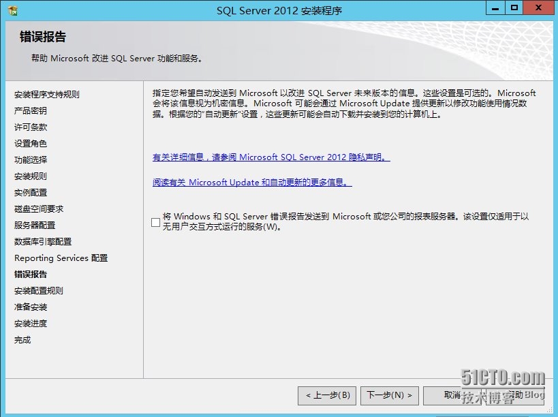The width and height of the screenshot is (558, 417).
Task: Select 安装程序支持规则 step in sidebar
Action: [46, 95]
